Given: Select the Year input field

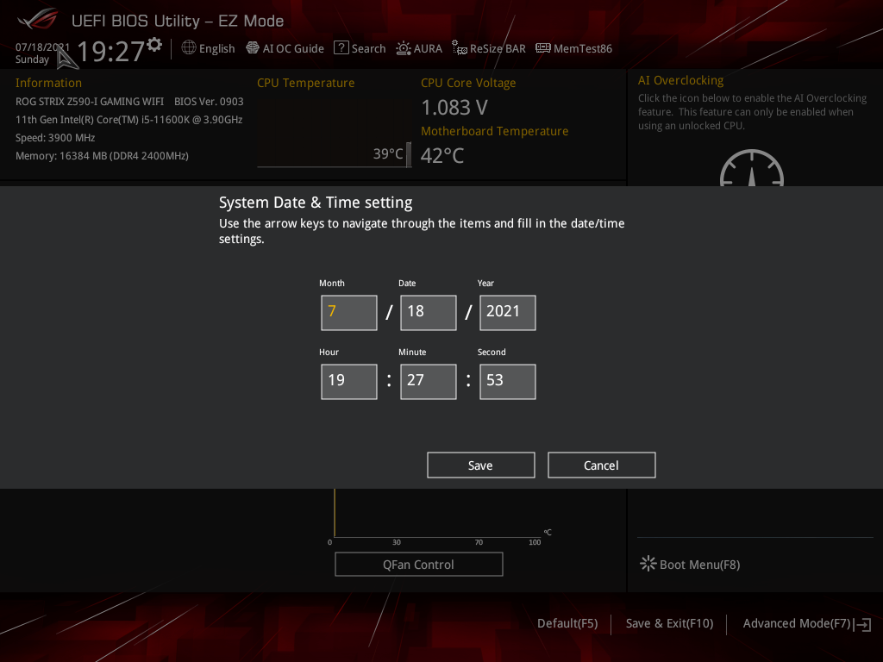Looking at the screenshot, I should click(x=507, y=312).
